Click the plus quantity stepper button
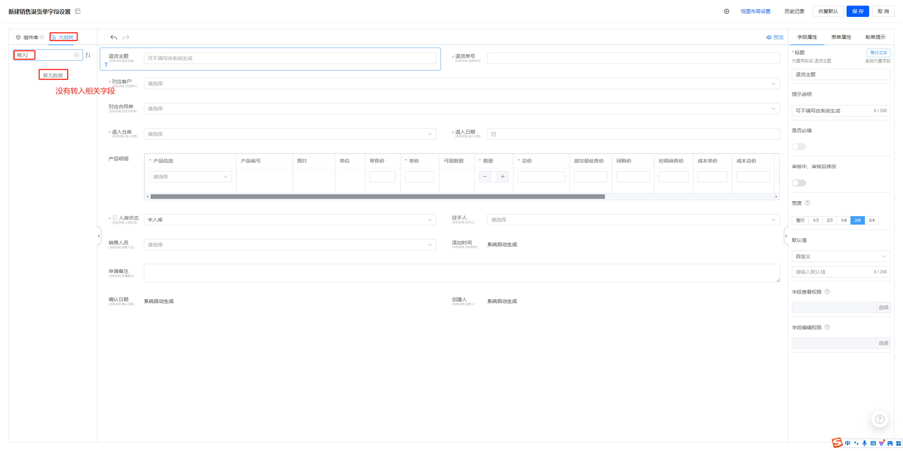Viewport: 903px width, 451px height. 503,177
